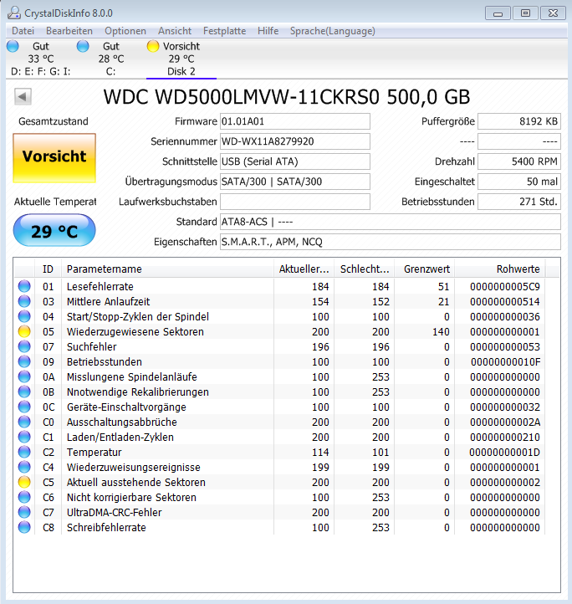Click the Standard field ATA8-ACS
Image resolution: width=572 pixels, height=604 pixels.
coord(391,222)
